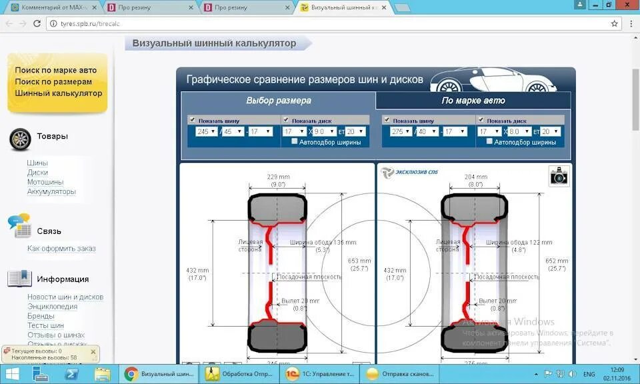Open Диски link
Screen dimensions: 640x384
(x=37, y=172)
